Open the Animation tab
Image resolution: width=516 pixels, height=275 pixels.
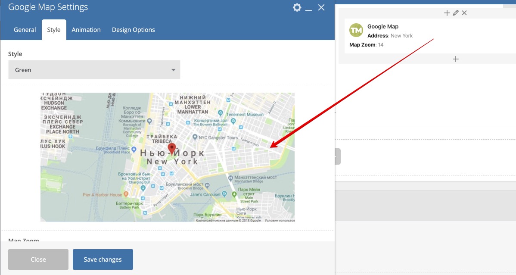tap(86, 30)
